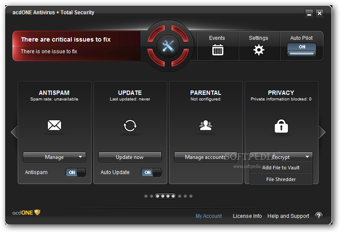Select Add File to Vault menu entry
This screenshot has height=233, width=341.
click(281, 168)
